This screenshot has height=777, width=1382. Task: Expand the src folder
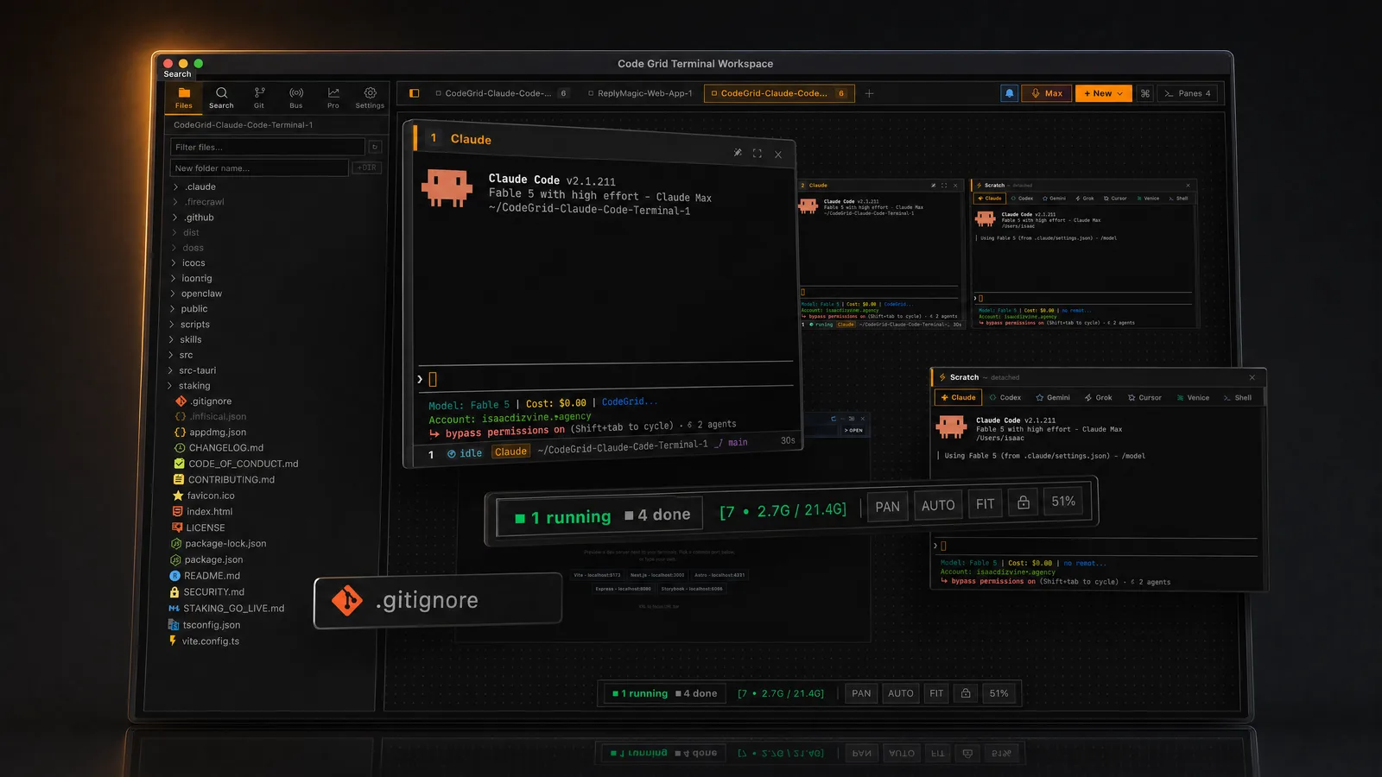coord(182,355)
